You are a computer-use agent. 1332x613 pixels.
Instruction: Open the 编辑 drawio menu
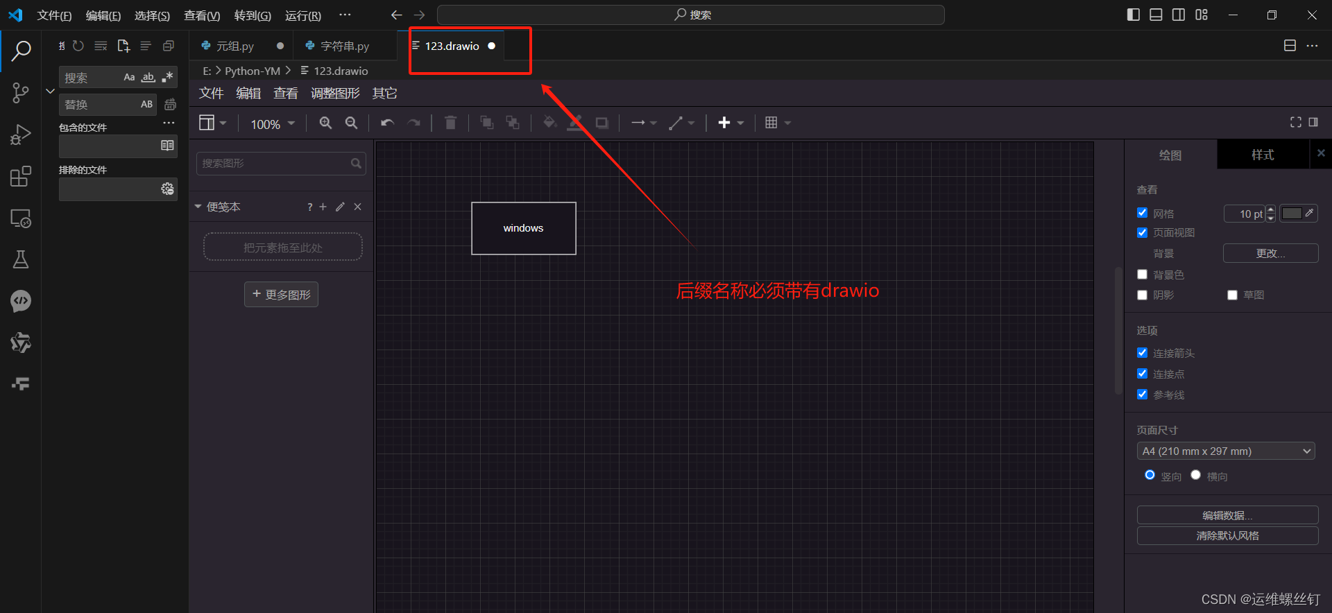pos(248,93)
